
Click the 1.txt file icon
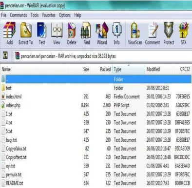(x=3, y=114)
